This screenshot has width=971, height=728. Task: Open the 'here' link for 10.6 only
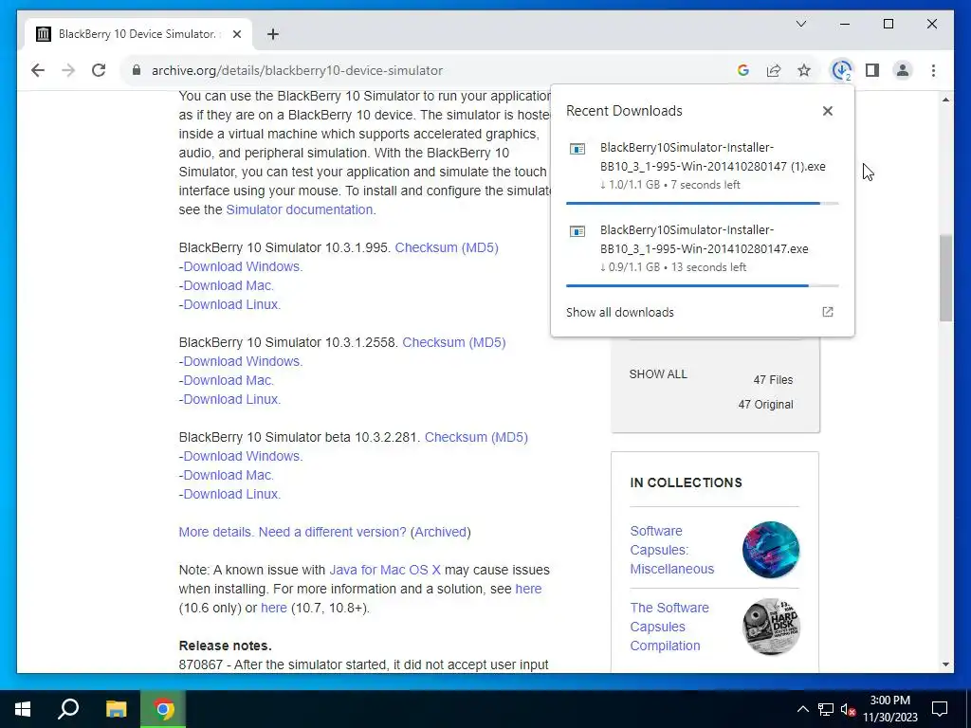[528, 590]
